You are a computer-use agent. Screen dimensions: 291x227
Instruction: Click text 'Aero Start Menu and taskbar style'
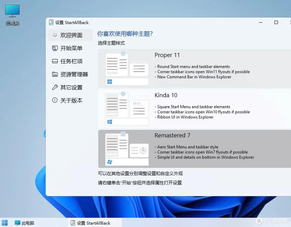point(188,147)
